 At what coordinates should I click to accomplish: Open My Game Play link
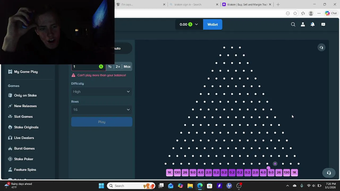coord(26,72)
